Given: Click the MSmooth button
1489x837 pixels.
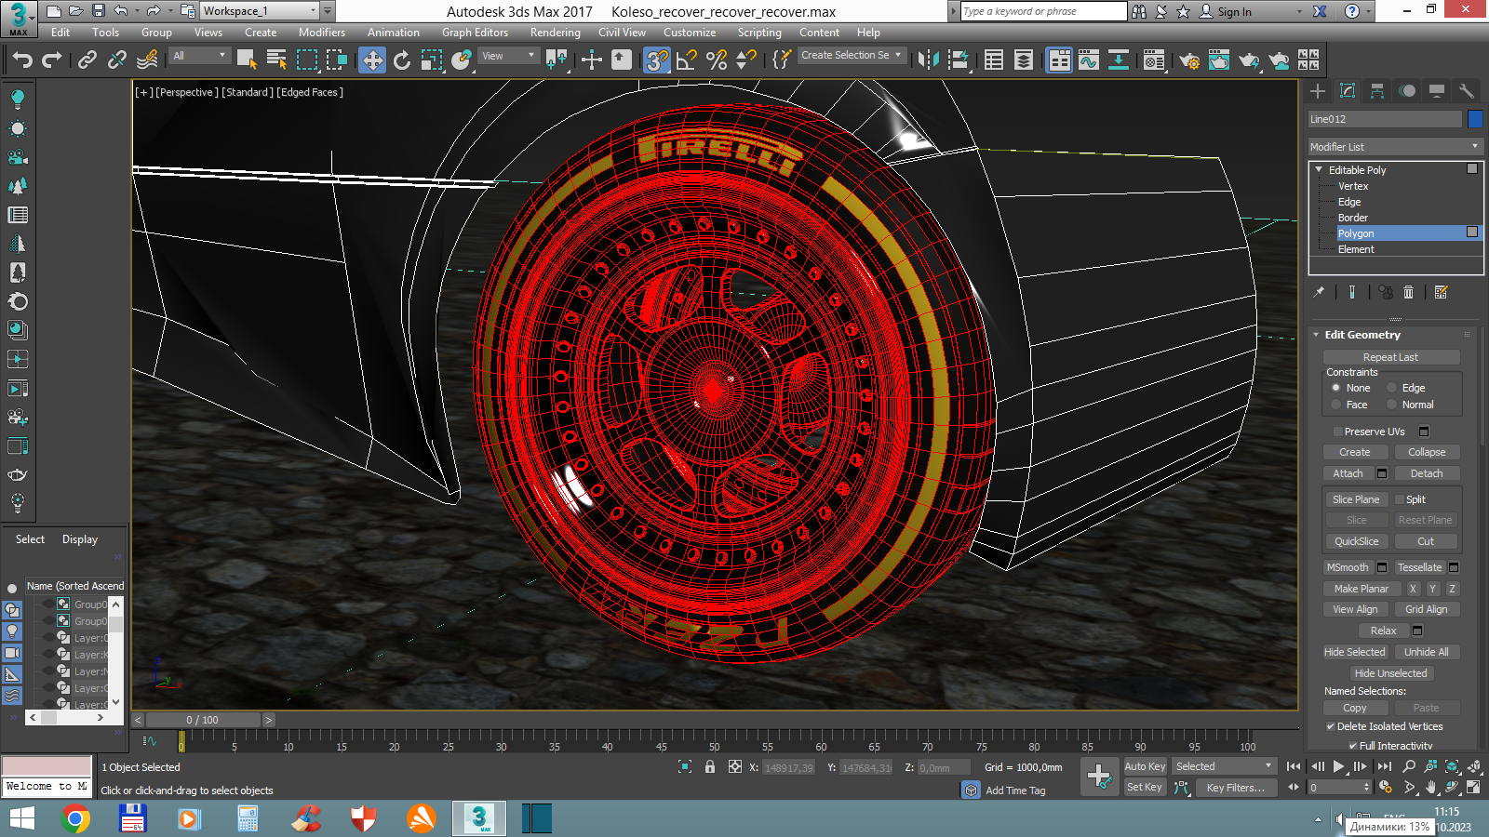Looking at the screenshot, I should coord(1348,567).
